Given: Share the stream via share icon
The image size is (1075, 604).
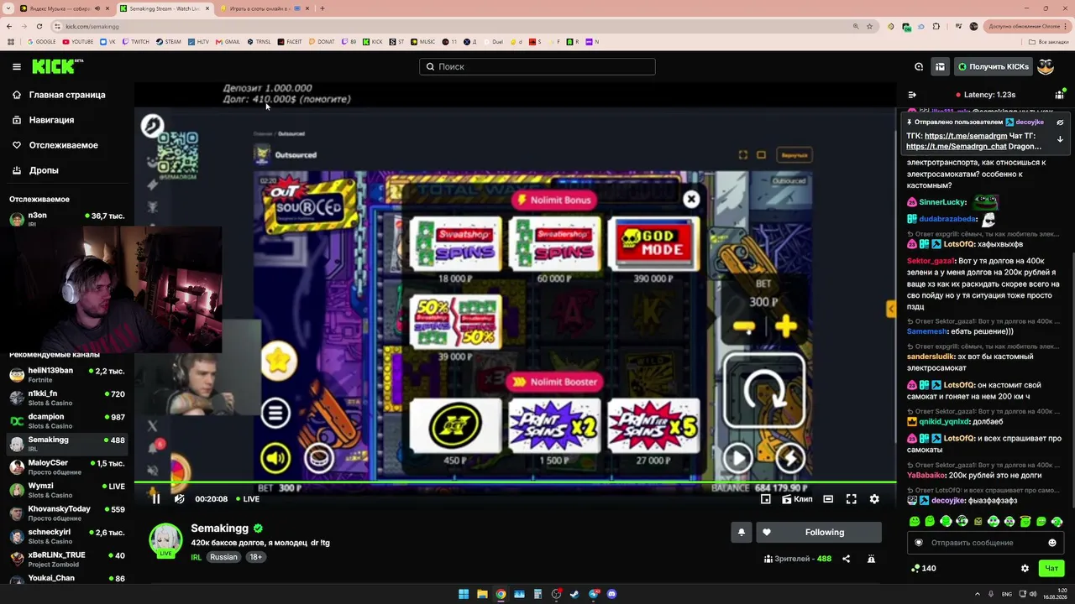Looking at the screenshot, I should pos(846,559).
